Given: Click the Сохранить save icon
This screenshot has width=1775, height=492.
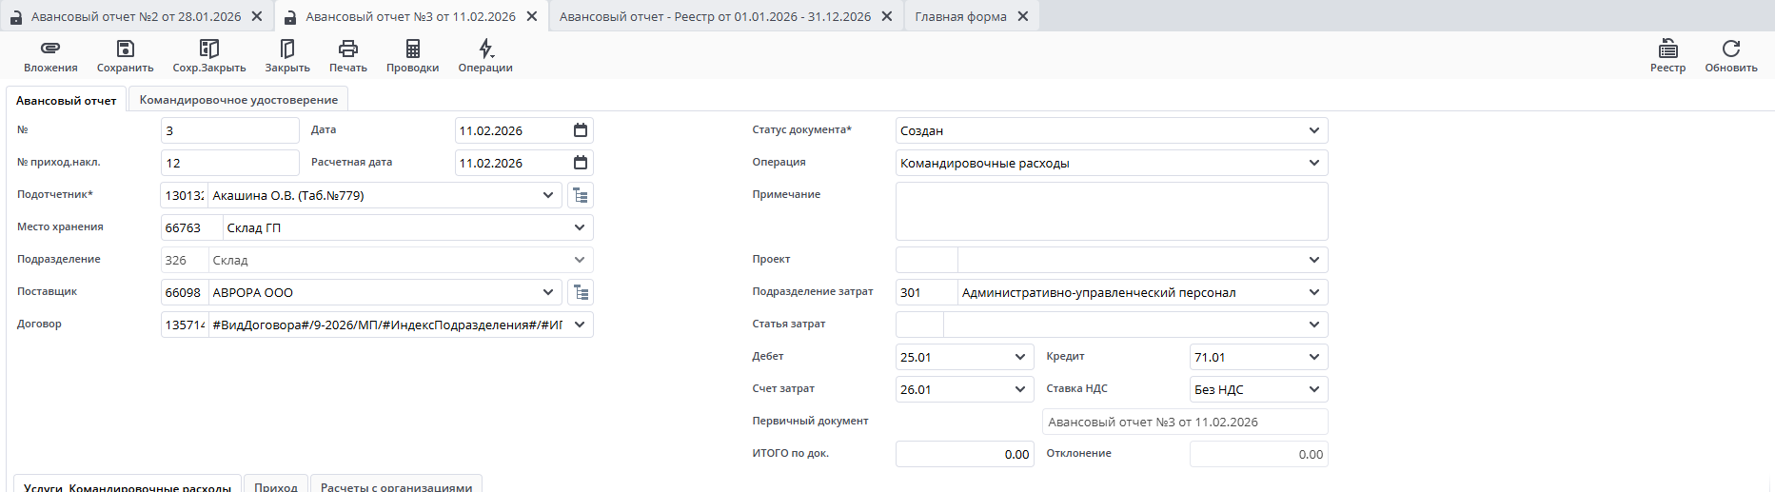Looking at the screenshot, I should tap(125, 49).
